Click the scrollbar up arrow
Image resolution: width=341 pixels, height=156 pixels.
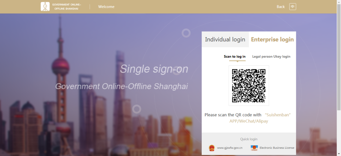pyautogui.click(x=339, y=2)
